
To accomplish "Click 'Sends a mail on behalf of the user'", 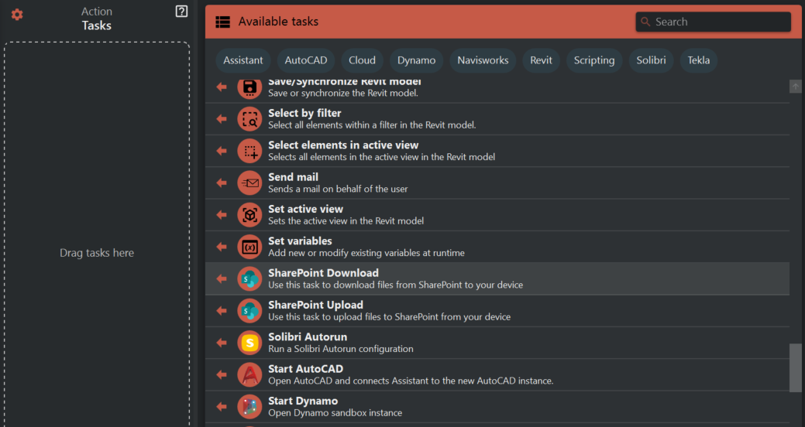I will coord(338,190).
